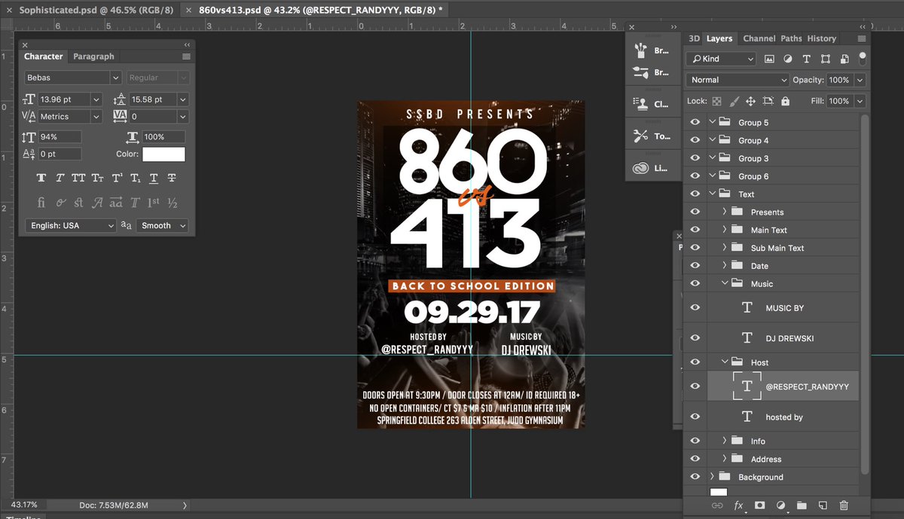Lock layer position icon
Image resolution: width=904 pixels, height=519 pixels.
(x=750, y=101)
